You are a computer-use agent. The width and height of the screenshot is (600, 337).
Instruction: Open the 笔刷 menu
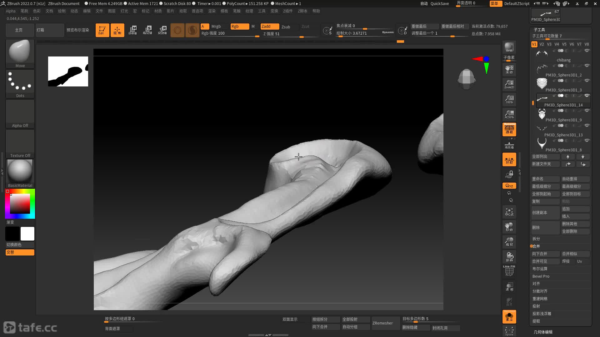pos(24,11)
